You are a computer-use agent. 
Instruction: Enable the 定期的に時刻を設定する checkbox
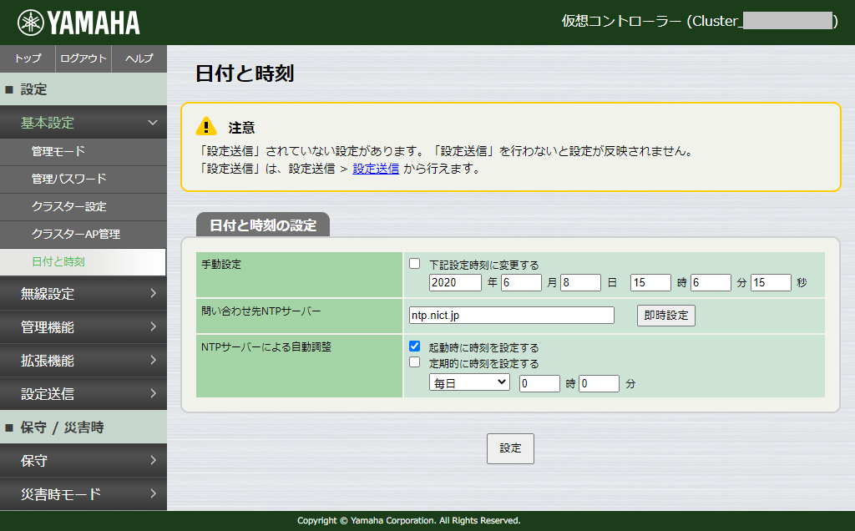point(414,362)
